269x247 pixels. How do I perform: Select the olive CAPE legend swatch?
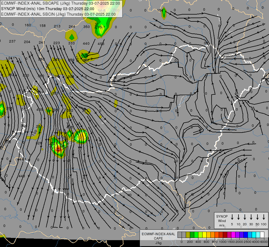point(188,235)
